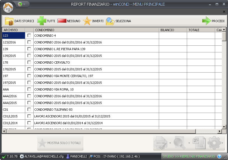Proceed with the green Procedi arrow

206,21
